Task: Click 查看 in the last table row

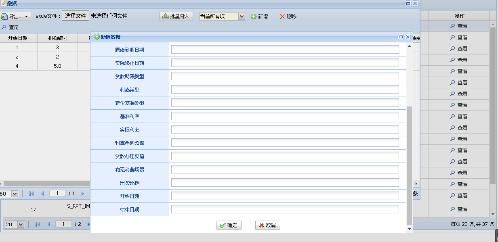Action: (x=459, y=209)
